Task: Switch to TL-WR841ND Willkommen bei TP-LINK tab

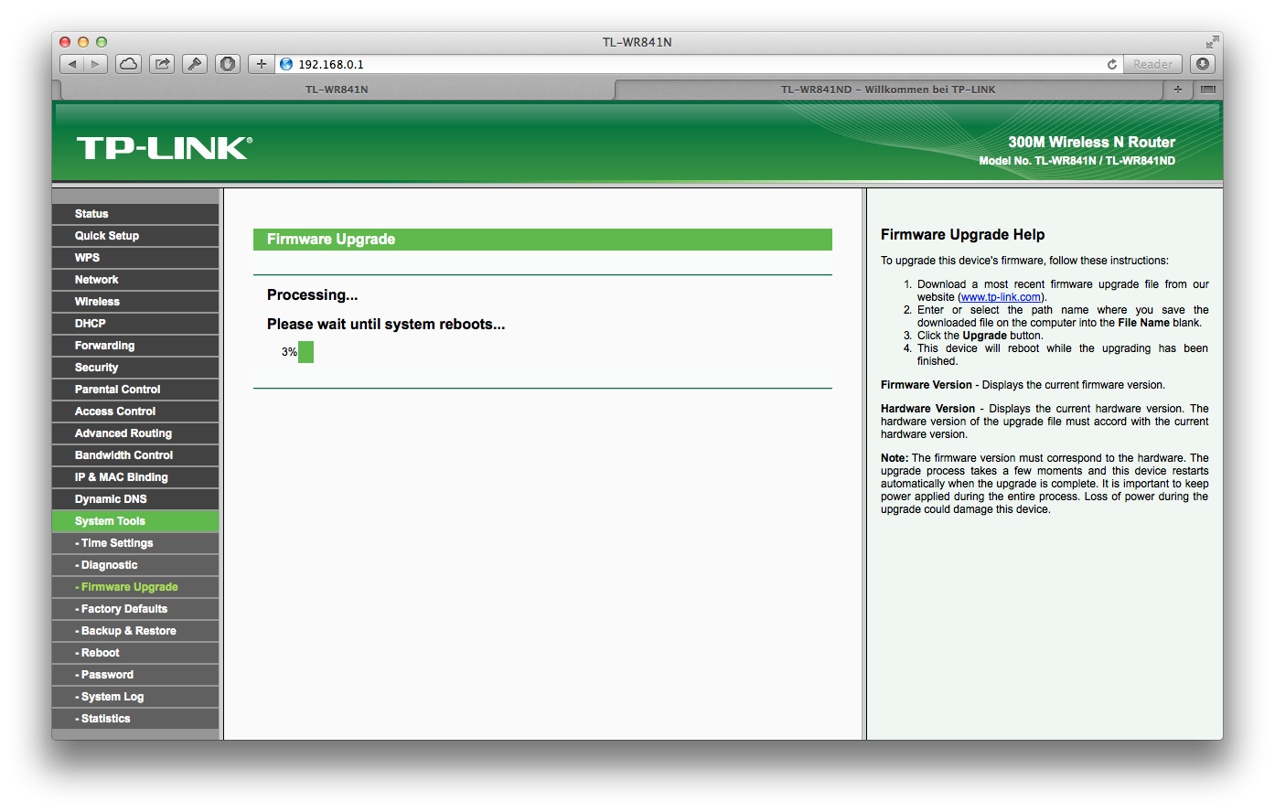Action: 887,90
